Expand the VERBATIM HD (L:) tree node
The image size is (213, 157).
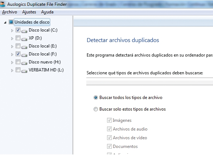pyautogui.click(x=12, y=70)
